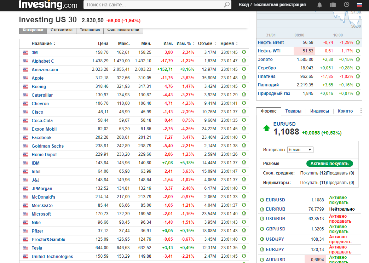Select the Индексы tab

pyautogui.click(x=319, y=111)
